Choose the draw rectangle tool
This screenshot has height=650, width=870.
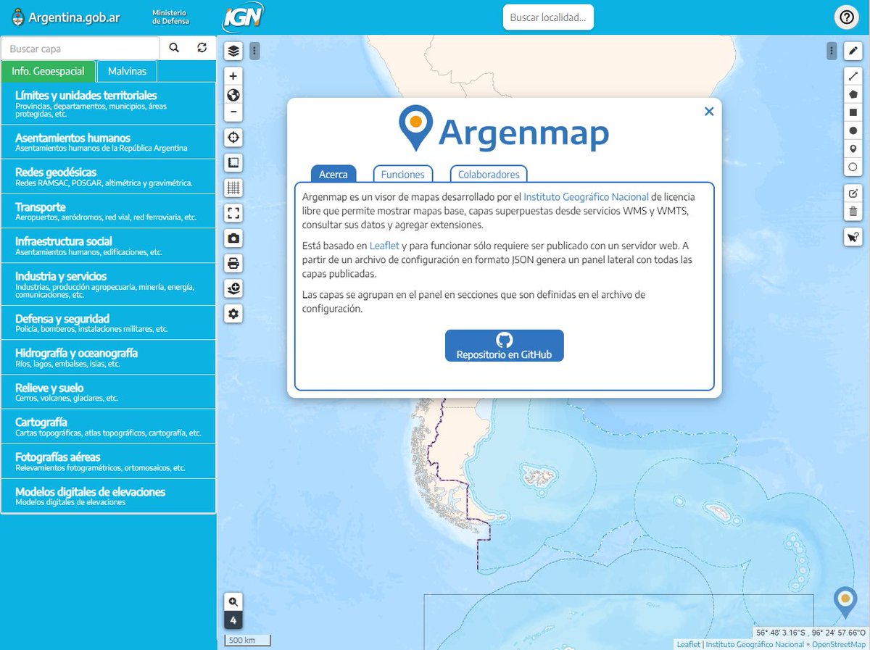(853, 112)
